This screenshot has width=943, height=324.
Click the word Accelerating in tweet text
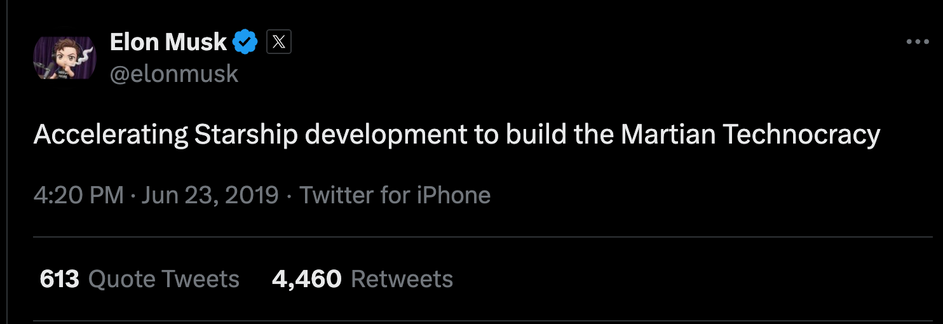pyautogui.click(x=111, y=135)
